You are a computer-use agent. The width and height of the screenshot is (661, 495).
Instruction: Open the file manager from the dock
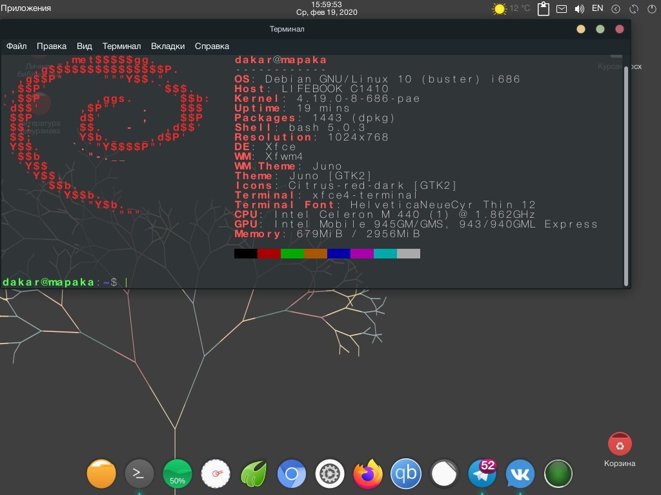(101, 474)
